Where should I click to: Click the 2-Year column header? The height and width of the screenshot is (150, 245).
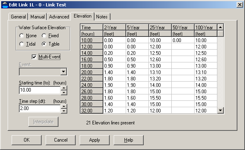tap(114, 28)
